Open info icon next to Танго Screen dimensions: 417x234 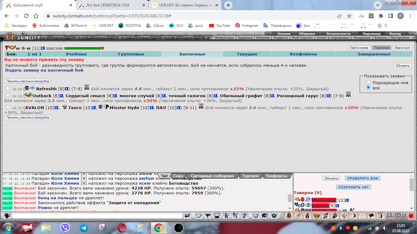click(94, 108)
